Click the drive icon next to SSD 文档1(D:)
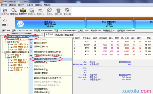153x94 pixels. pos(11,45)
